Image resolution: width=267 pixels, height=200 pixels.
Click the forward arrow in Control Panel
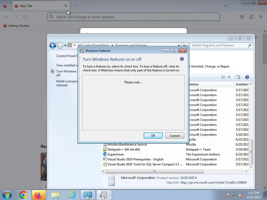click(x=60, y=45)
